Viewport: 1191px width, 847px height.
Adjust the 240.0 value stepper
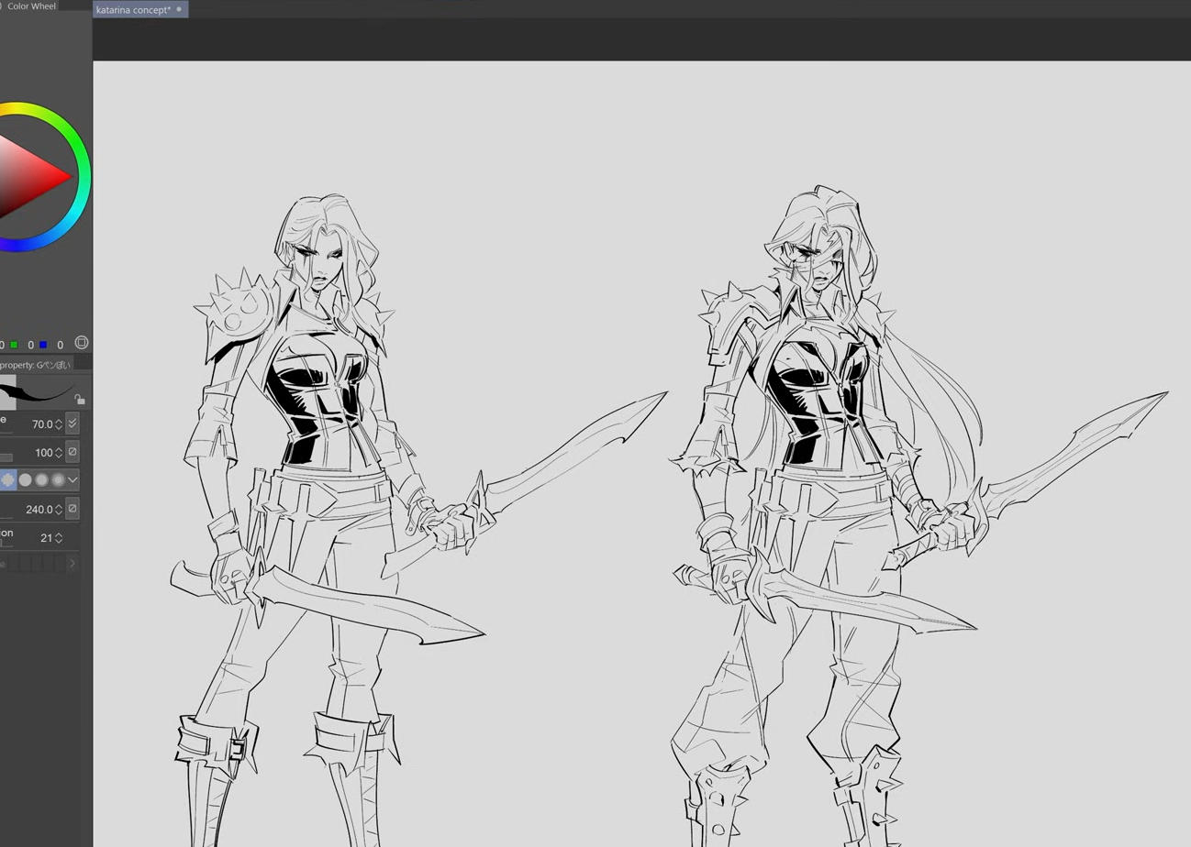(59, 510)
